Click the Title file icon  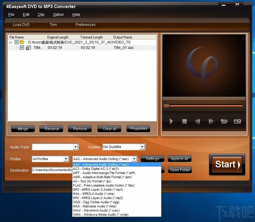coord(28,48)
